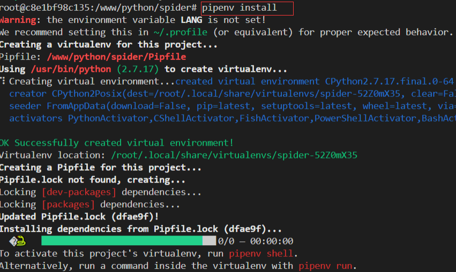Click the red '/usr/bin/python' path
Image resolution: width=456 pixels, height=272 pixels.
pos(71,69)
